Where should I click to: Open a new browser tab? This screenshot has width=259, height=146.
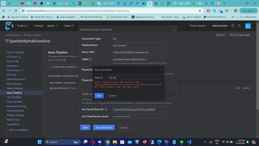(224, 3)
